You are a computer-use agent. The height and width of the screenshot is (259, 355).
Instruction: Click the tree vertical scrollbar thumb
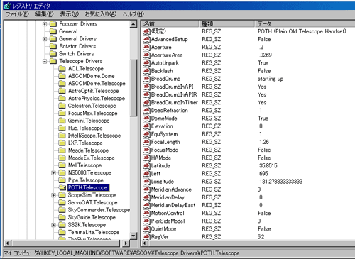(133, 88)
